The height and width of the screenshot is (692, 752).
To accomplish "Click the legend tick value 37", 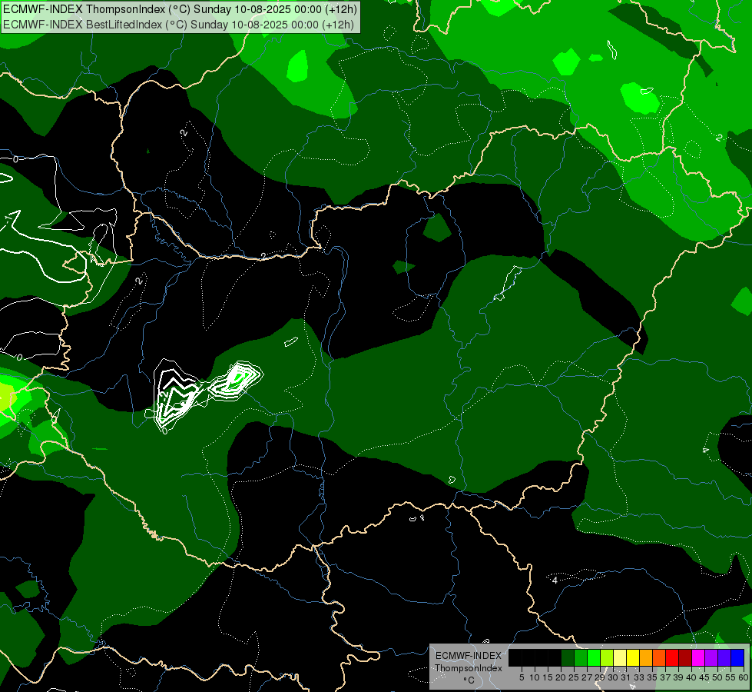I will (x=666, y=677).
